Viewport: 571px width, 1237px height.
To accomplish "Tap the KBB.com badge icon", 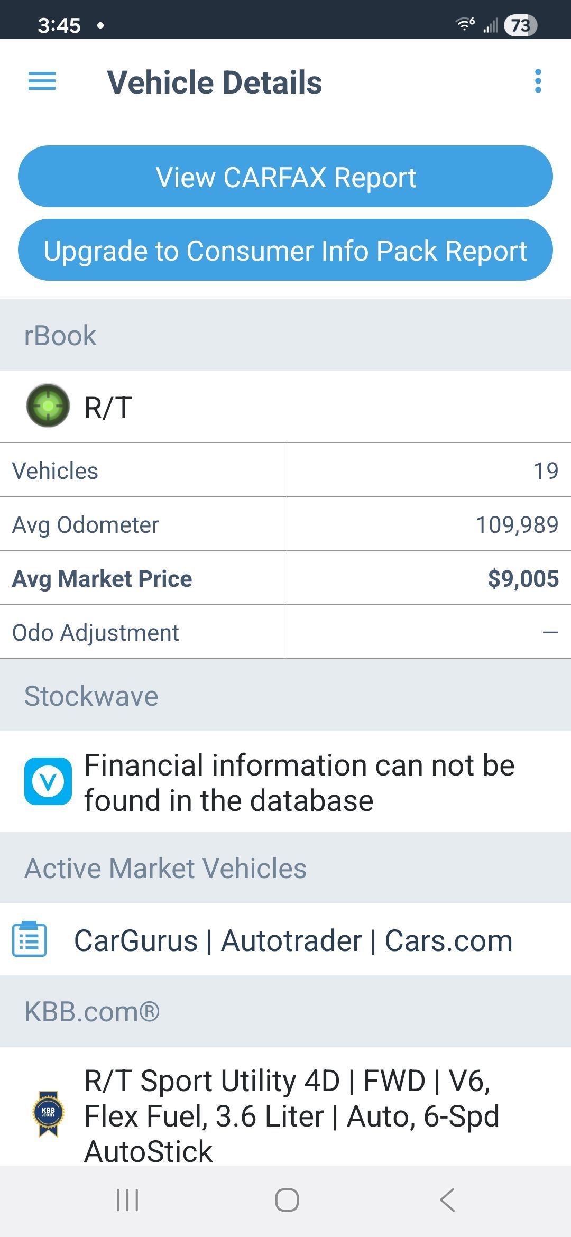I will (48, 1113).
